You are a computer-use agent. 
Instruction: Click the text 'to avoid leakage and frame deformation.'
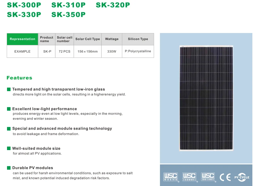pyautogui.click(x=46, y=134)
